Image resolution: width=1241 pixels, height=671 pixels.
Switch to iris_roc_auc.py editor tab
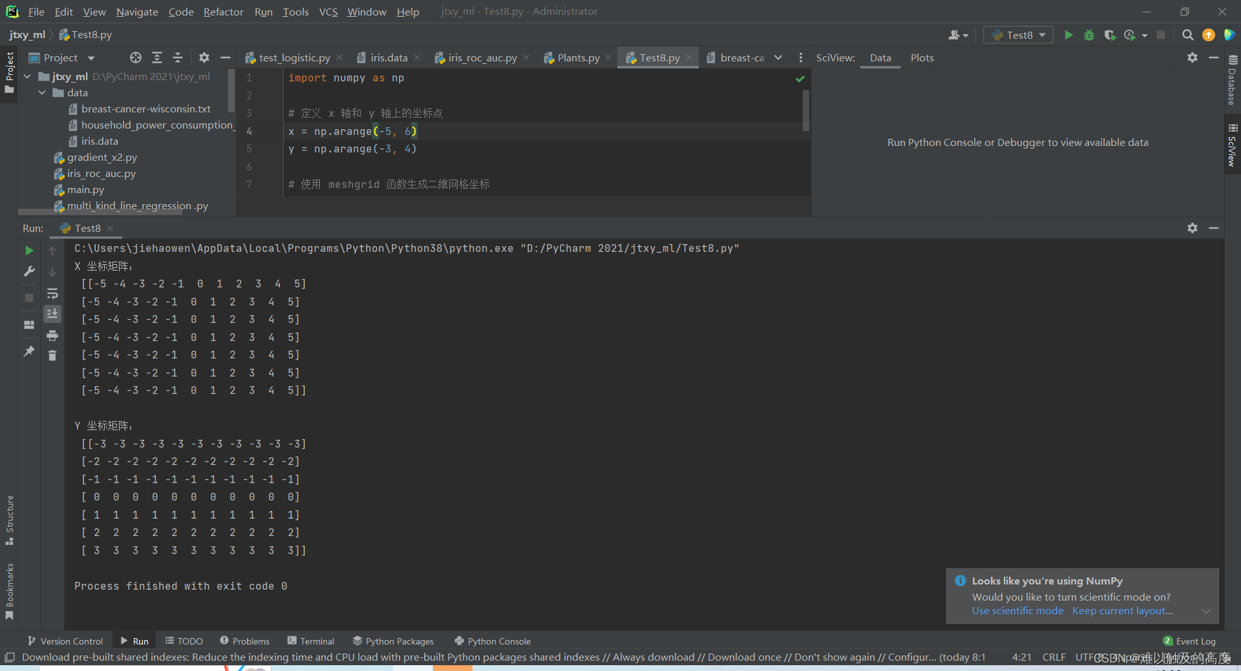click(x=482, y=57)
